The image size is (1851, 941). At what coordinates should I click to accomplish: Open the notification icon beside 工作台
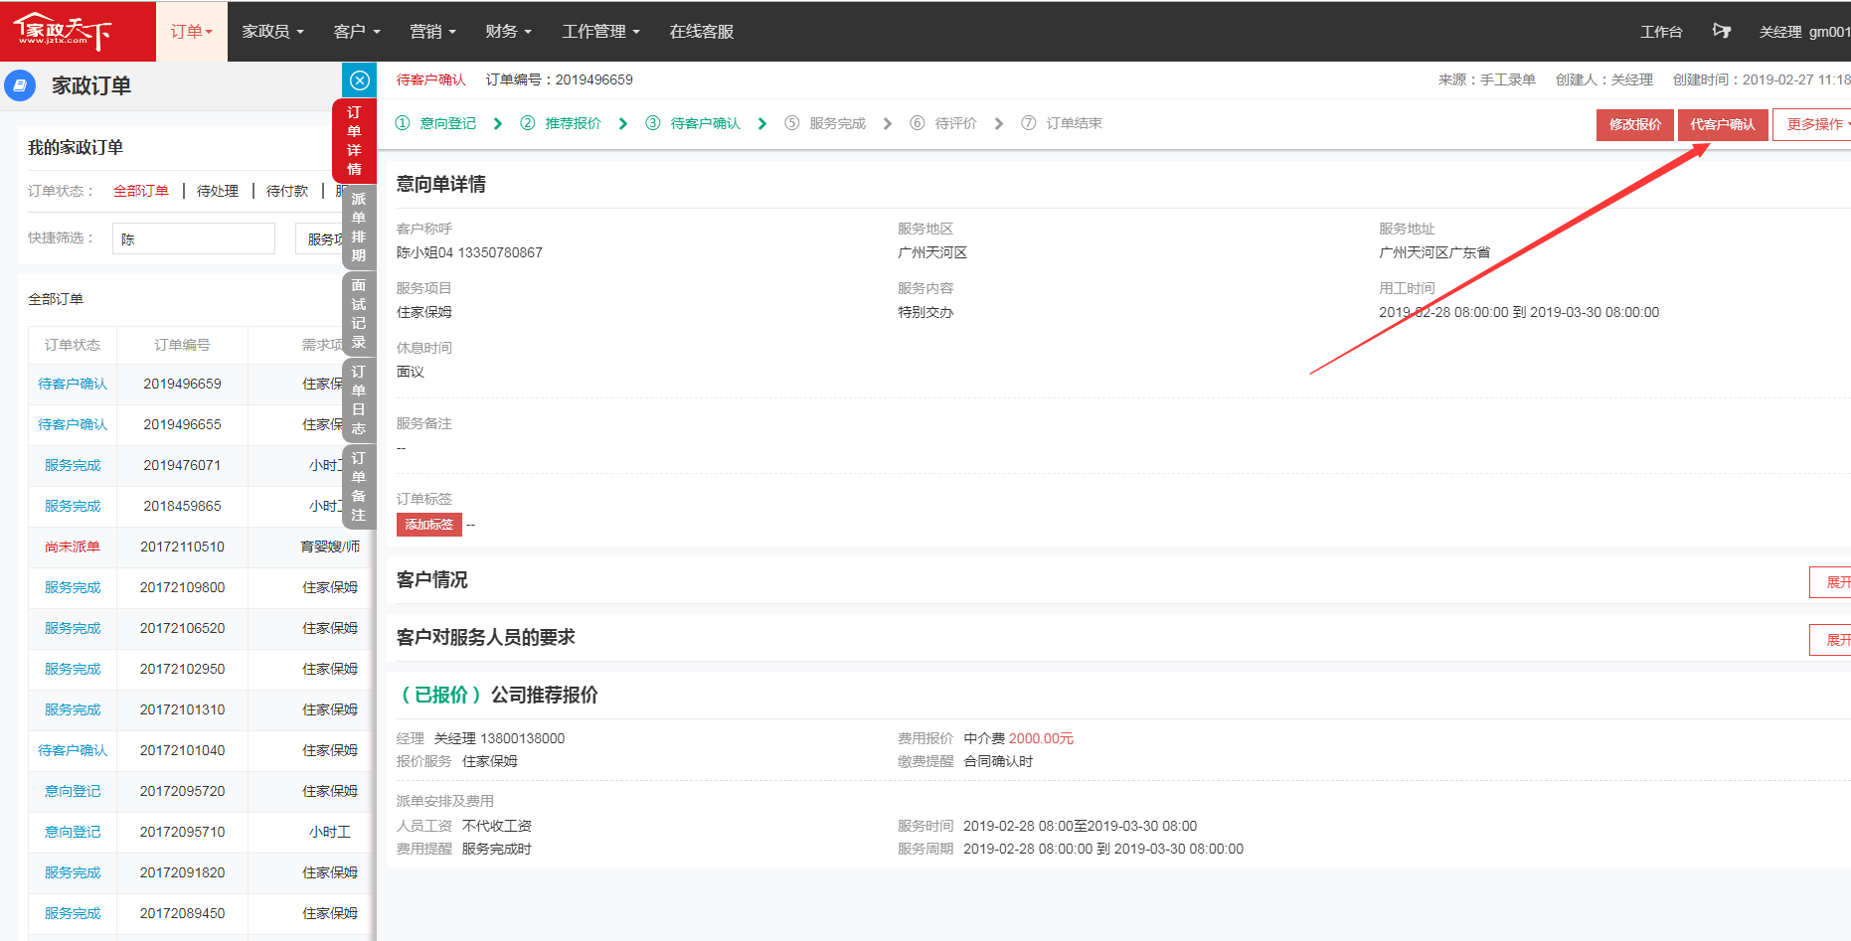click(x=1722, y=31)
